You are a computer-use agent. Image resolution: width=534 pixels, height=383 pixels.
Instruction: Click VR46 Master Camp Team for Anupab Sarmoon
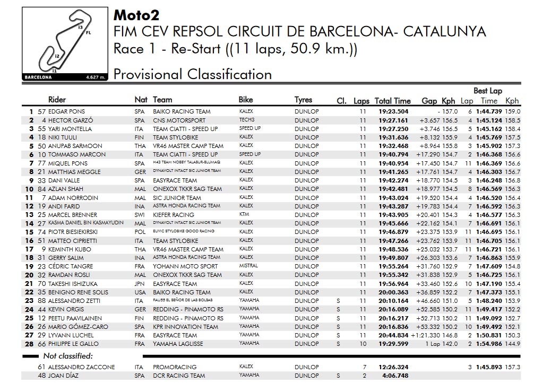(x=188, y=146)
